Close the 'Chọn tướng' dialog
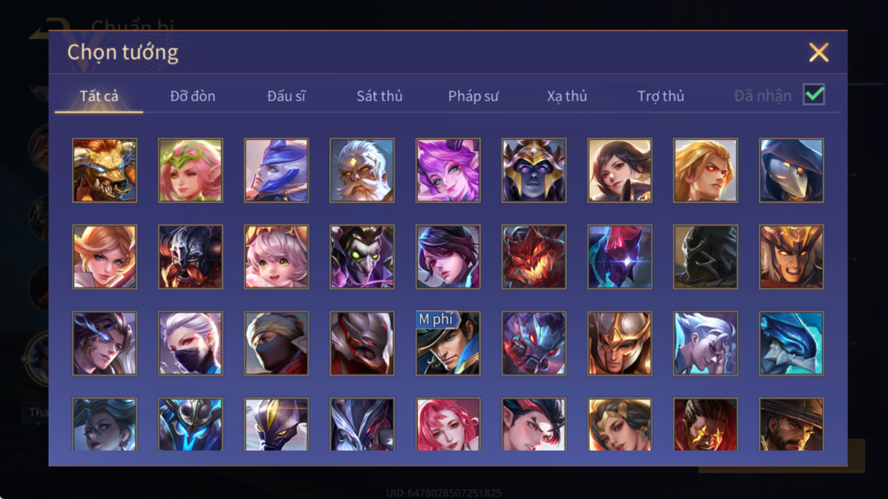Image resolution: width=888 pixels, height=499 pixels. click(819, 52)
